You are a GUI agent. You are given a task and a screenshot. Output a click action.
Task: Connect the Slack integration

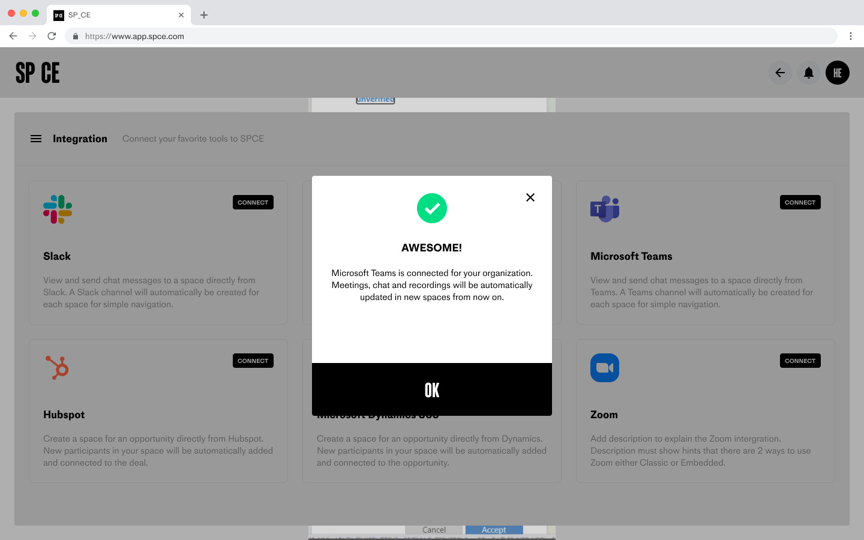point(253,202)
